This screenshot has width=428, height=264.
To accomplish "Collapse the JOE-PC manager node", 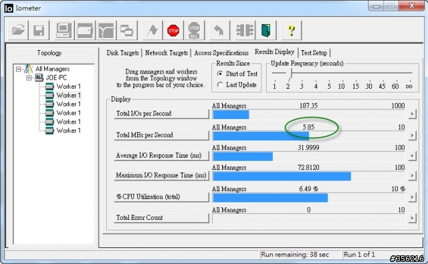I will click(29, 78).
